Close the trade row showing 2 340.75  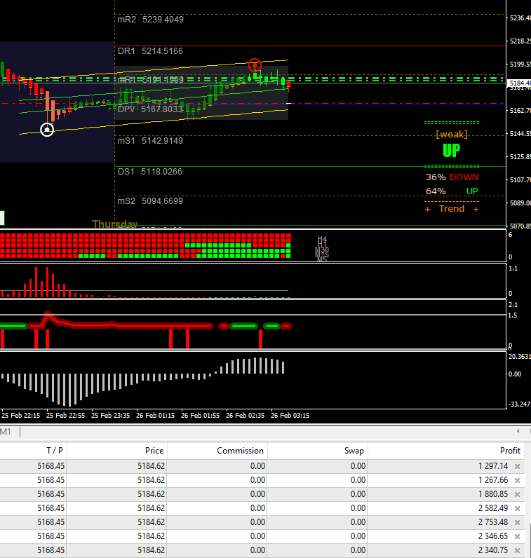(517, 550)
